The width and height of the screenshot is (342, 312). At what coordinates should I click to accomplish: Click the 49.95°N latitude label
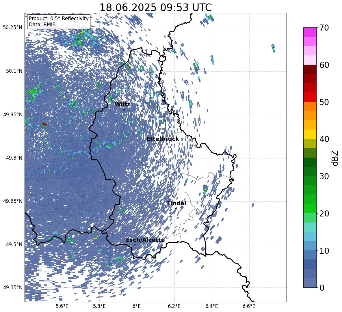point(13,114)
